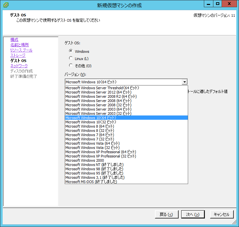Click the disabled ディスクの作成 step text
The image size is (239, 227).
click(21, 71)
